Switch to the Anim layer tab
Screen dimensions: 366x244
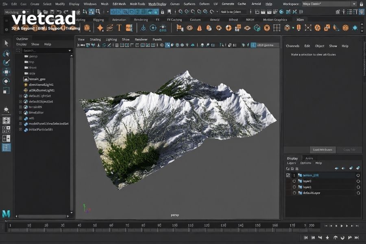point(309,158)
